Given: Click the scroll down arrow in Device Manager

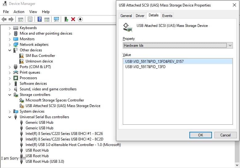Looking at the screenshot, I should [x=237, y=165].
